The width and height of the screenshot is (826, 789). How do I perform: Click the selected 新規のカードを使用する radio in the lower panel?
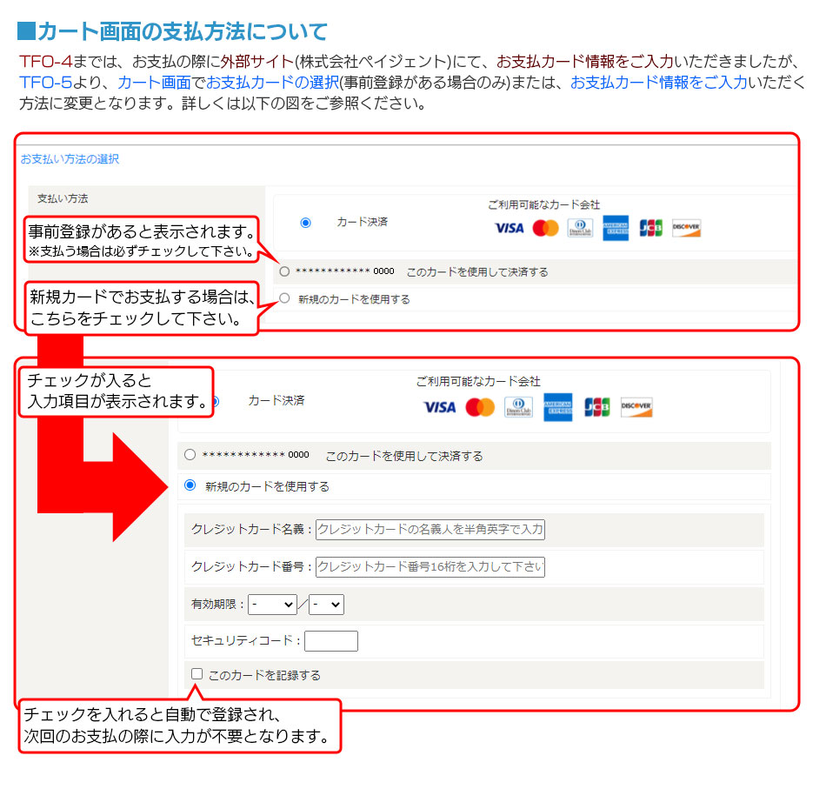click(x=190, y=485)
